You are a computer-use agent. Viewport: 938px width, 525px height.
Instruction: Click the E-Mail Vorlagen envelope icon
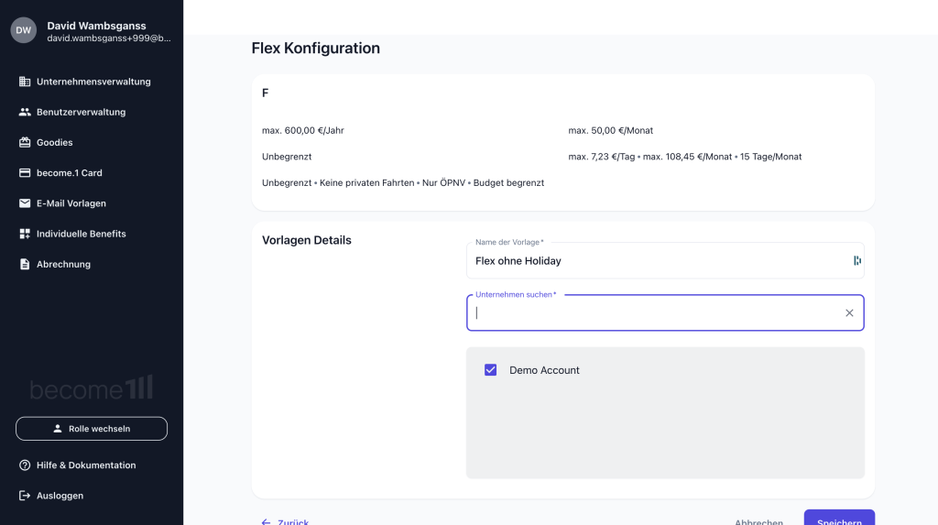pos(25,203)
